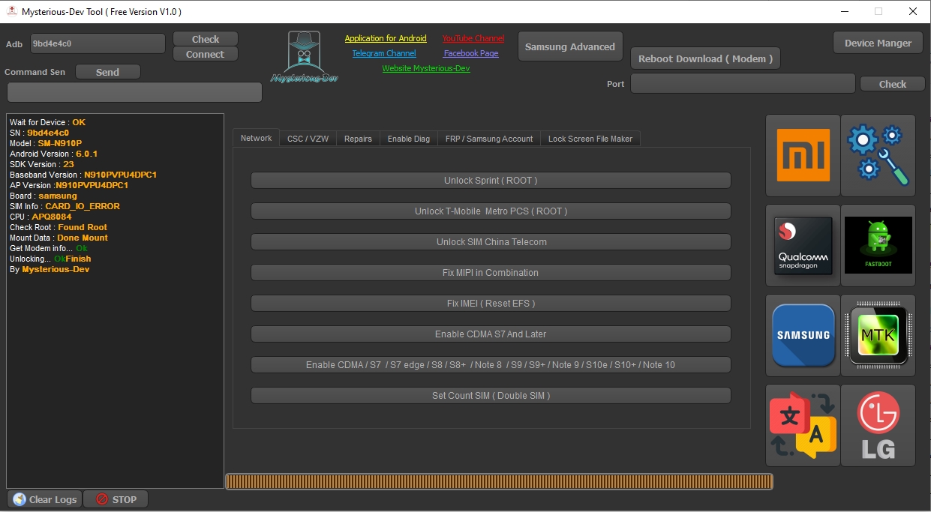931x512 pixels.
Task: Click the Android Version 6.0.1 line
Action: click(x=54, y=154)
